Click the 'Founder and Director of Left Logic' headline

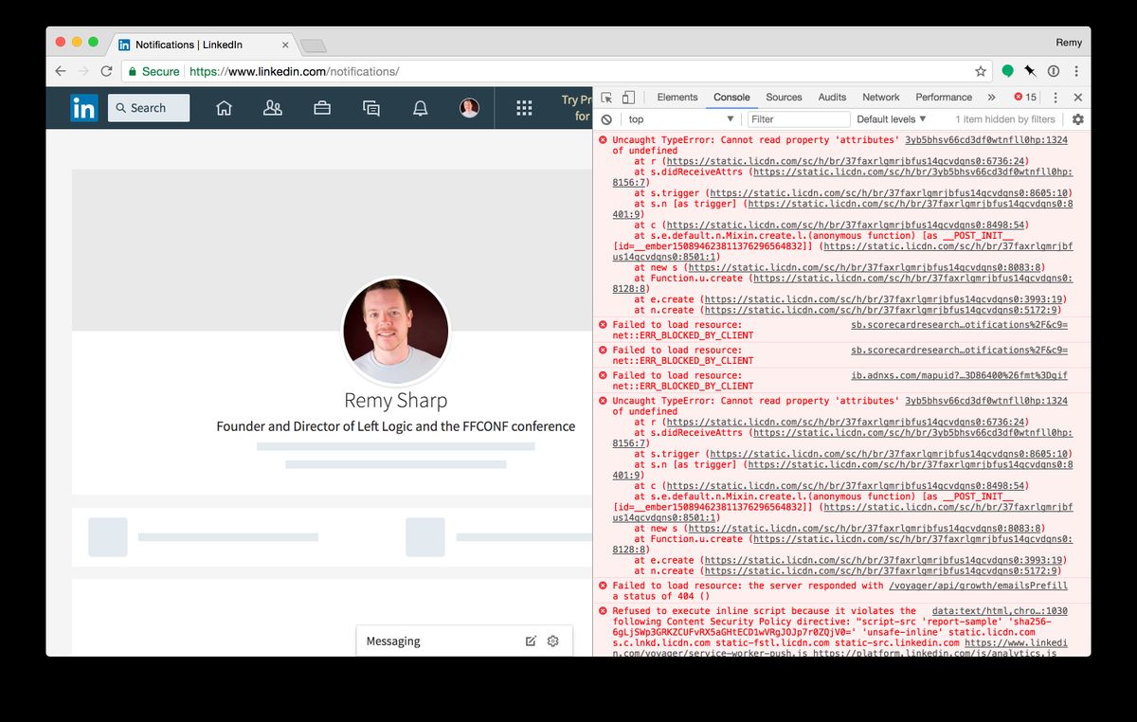(395, 426)
